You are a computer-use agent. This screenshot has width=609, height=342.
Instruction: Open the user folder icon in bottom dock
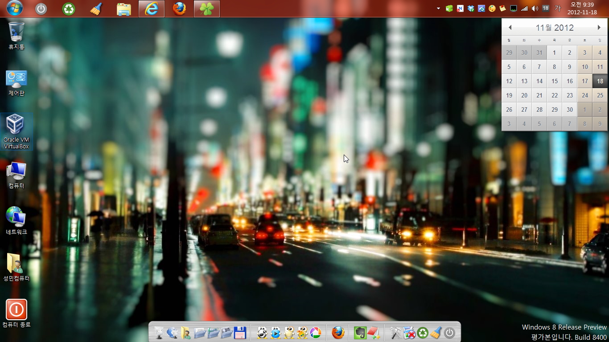tap(186, 333)
